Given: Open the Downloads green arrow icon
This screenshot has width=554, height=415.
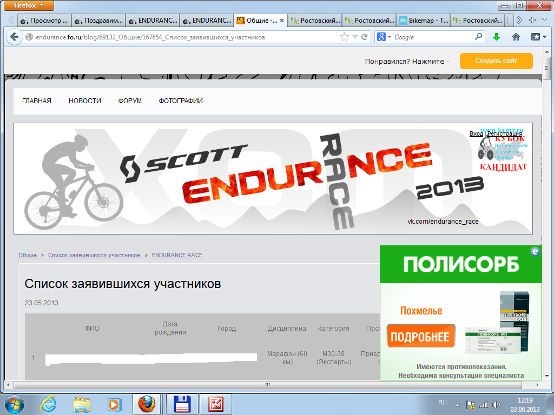Looking at the screenshot, I should pos(497,37).
